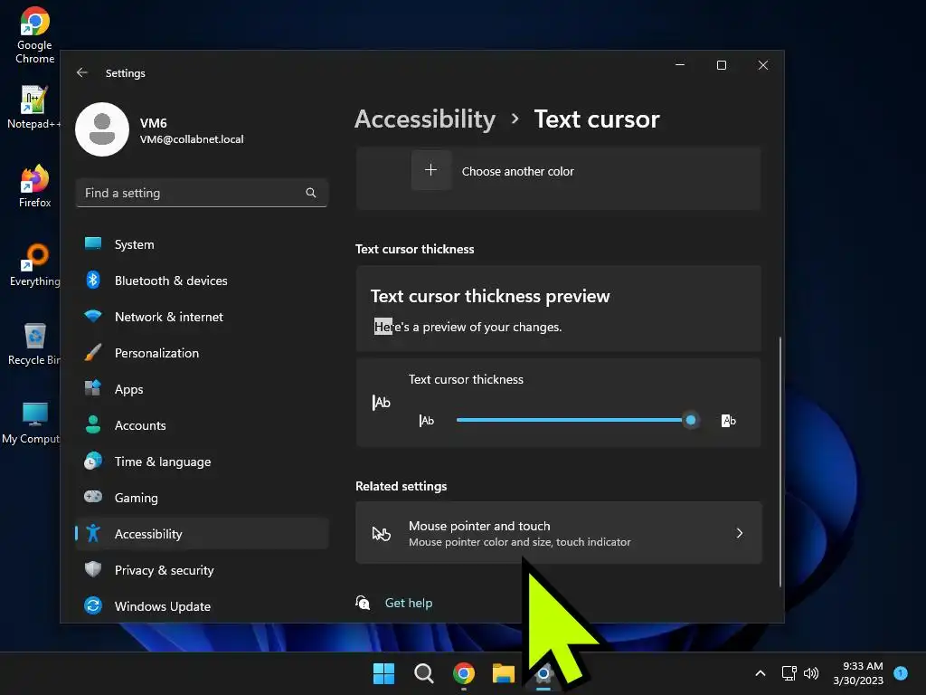Select Accounts in the Settings sidebar
Viewport: 926px width, 695px height.
[202, 425]
